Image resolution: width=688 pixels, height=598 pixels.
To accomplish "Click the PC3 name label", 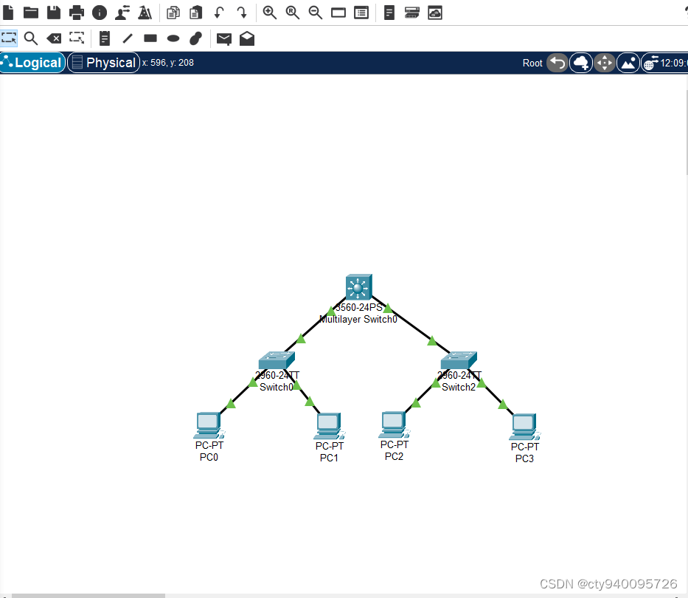I will click(524, 458).
